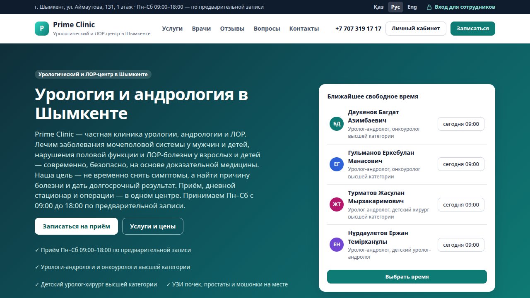This screenshot has height=298, width=530.
Task: Click doctor name Гульманов Еркебулан Манасович
Action: tap(381, 157)
